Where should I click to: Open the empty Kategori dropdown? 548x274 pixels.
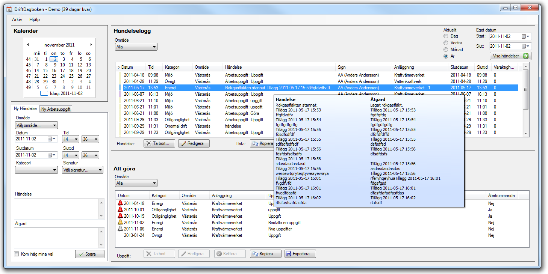(36, 170)
